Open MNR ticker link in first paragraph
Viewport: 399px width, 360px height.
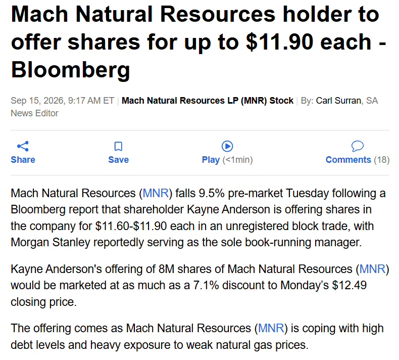coord(156,193)
